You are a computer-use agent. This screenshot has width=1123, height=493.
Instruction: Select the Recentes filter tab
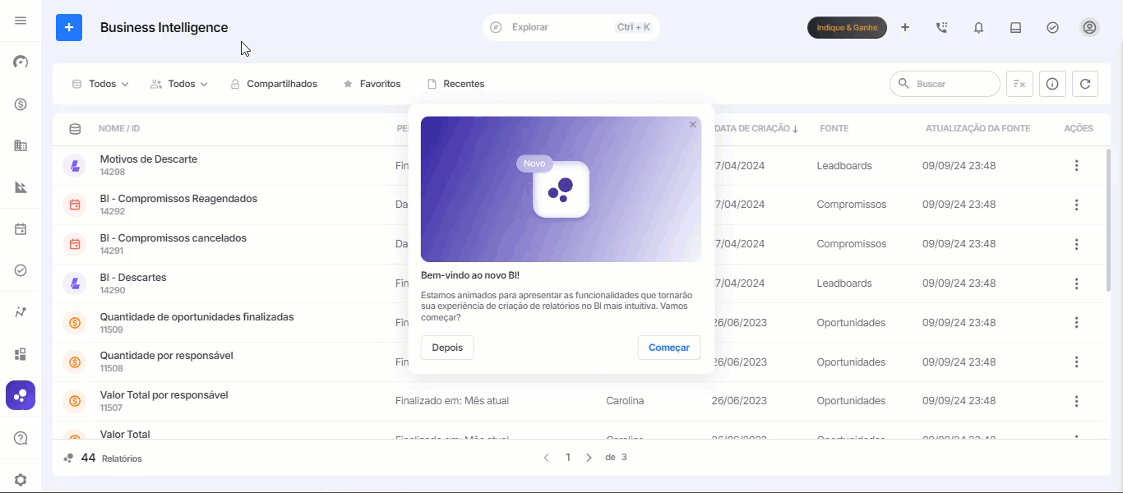[455, 84]
